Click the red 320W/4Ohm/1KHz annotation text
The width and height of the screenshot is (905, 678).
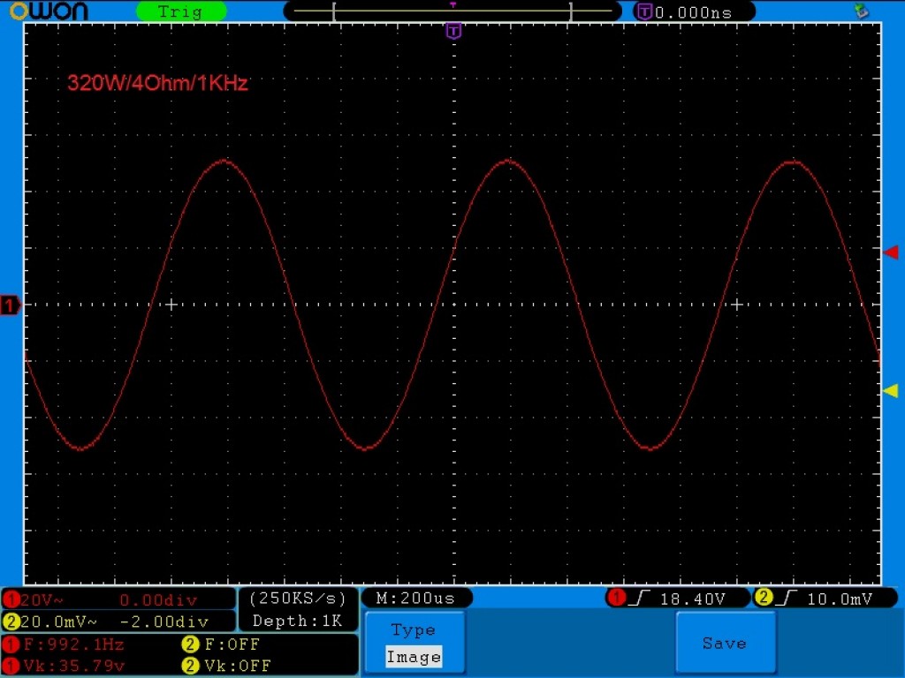click(157, 83)
